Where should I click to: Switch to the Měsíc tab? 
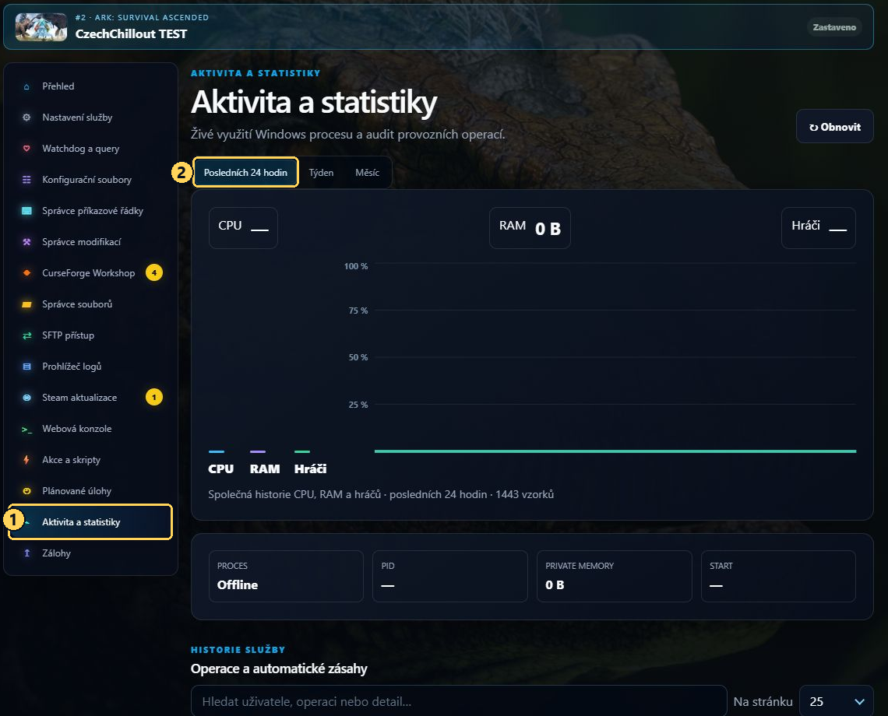pos(367,173)
